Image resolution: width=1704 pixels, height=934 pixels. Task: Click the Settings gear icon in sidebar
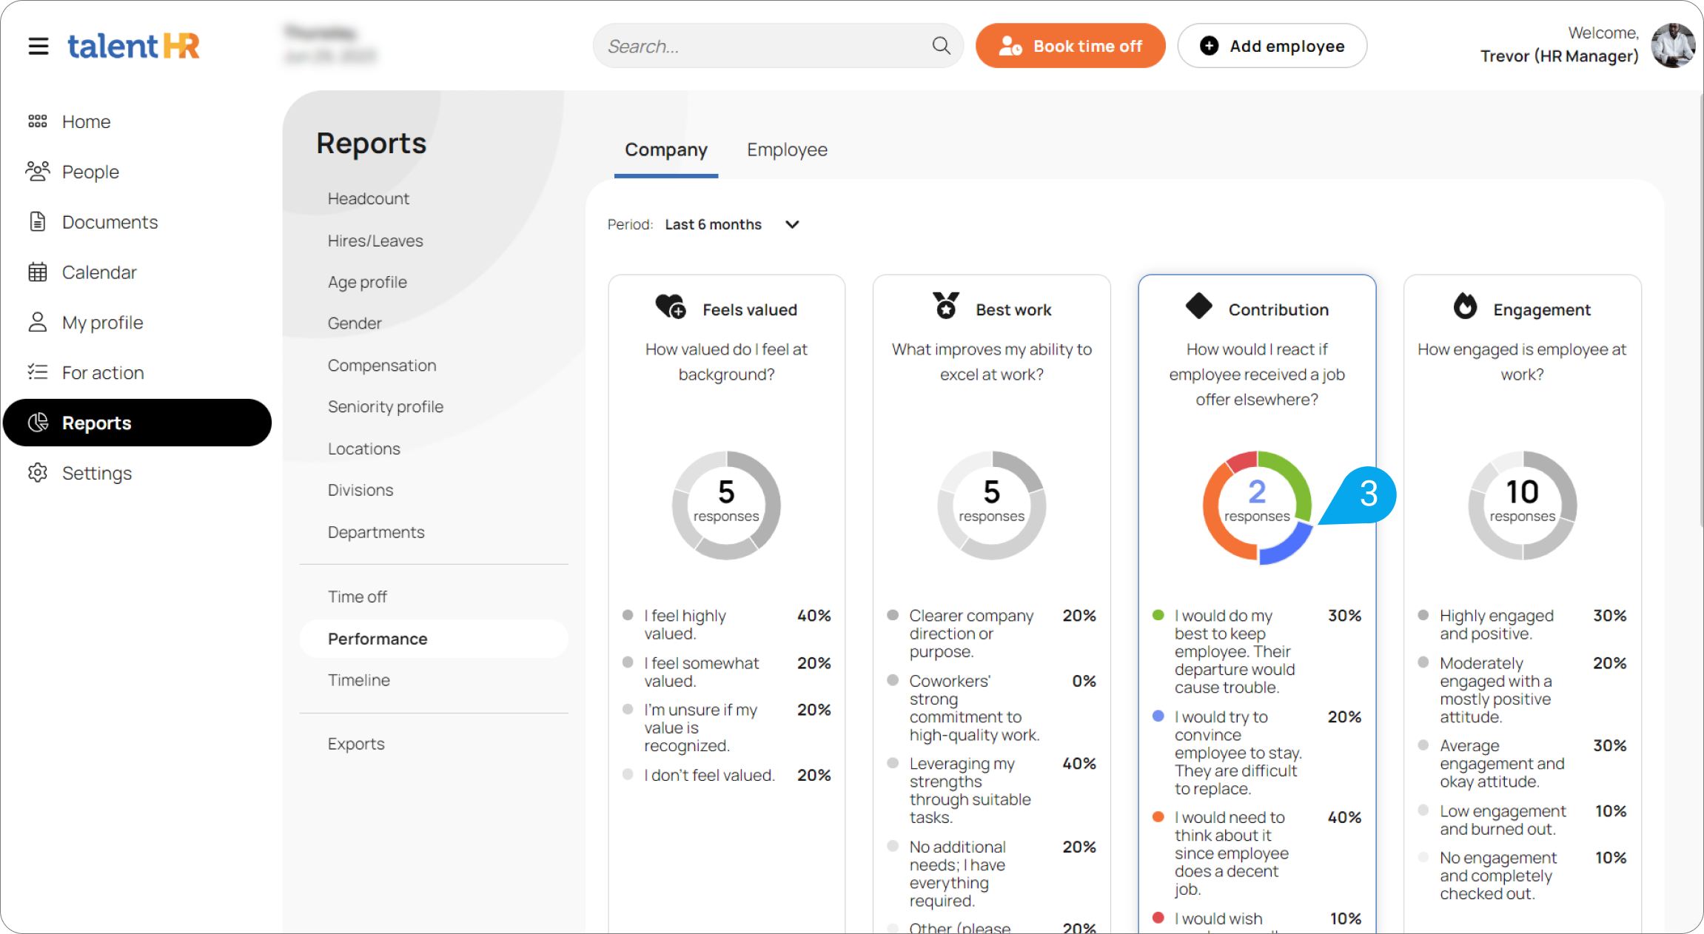pyautogui.click(x=38, y=473)
